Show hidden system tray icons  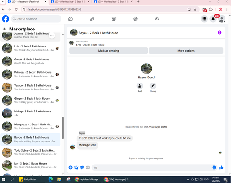tap(188, 179)
